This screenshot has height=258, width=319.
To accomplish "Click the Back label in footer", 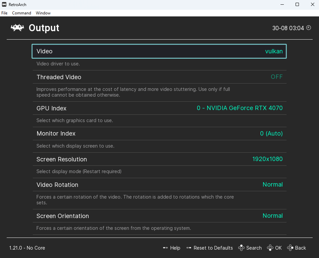I will (301, 248).
